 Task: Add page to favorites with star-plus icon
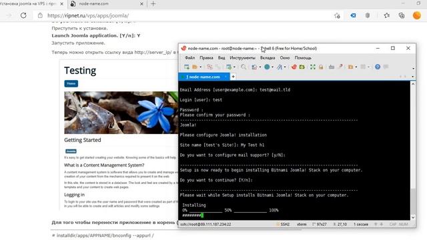[x=337, y=15]
